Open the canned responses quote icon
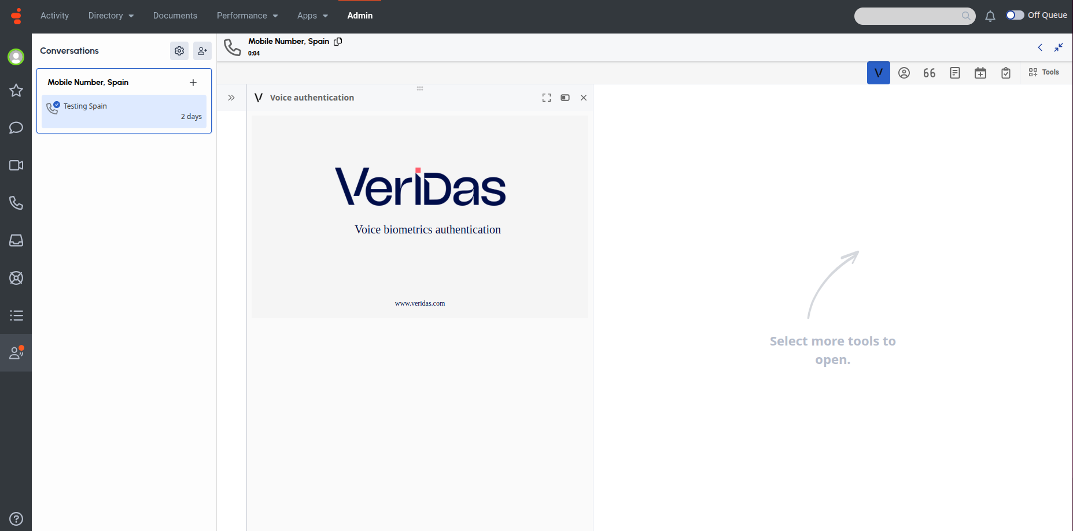Viewport: 1073px width, 531px height. click(x=930, y=73)
